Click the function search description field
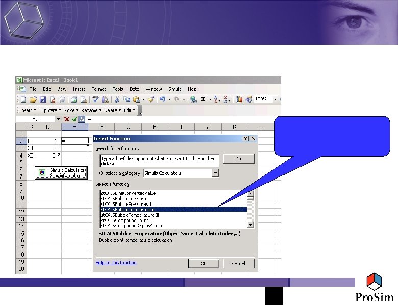This screenshot has width=398, height=306. click(x=159, y=161)
